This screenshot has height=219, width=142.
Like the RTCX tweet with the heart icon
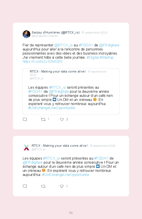62,186
